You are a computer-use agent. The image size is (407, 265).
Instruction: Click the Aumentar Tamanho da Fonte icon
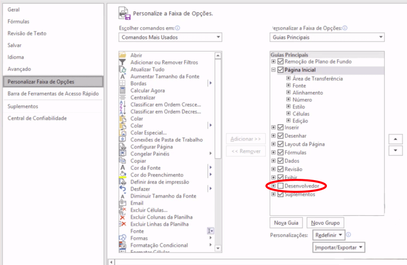(x=123, y=76)
